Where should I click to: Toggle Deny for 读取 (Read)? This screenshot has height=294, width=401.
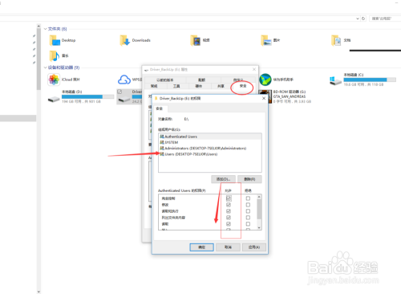pos(248,224)
